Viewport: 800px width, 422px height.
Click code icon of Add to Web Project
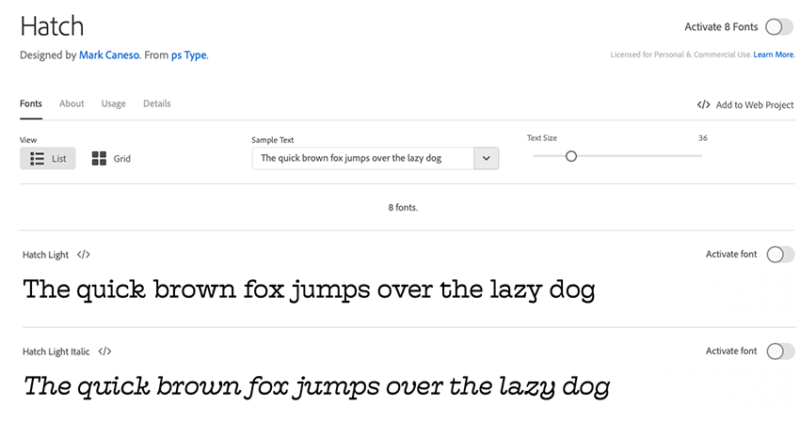704,104
